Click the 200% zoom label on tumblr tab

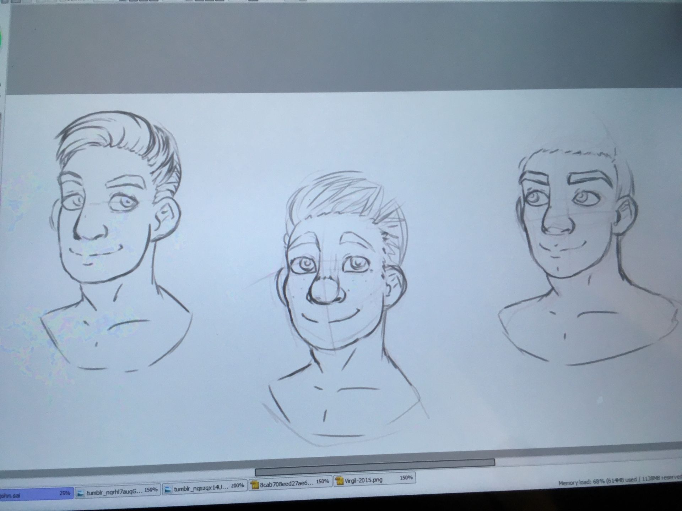click(x=238, y=486)
